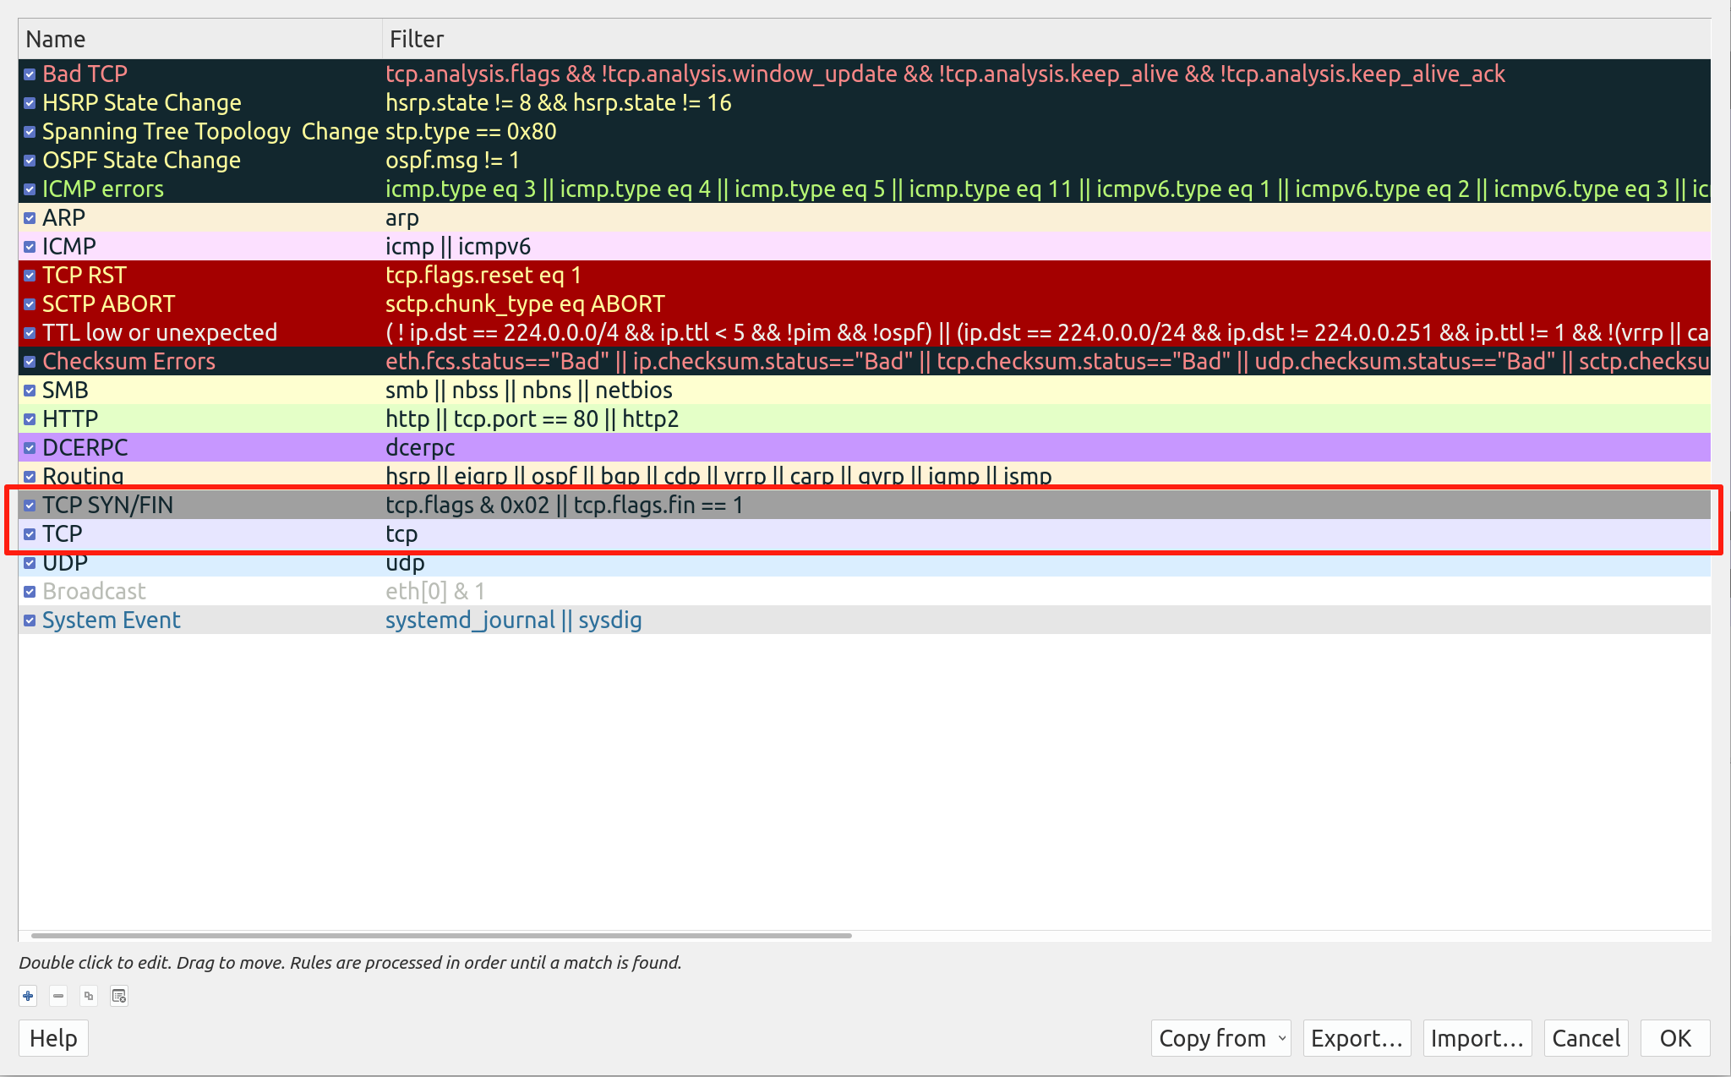Clear all coloring rules icon

(119, 996)
